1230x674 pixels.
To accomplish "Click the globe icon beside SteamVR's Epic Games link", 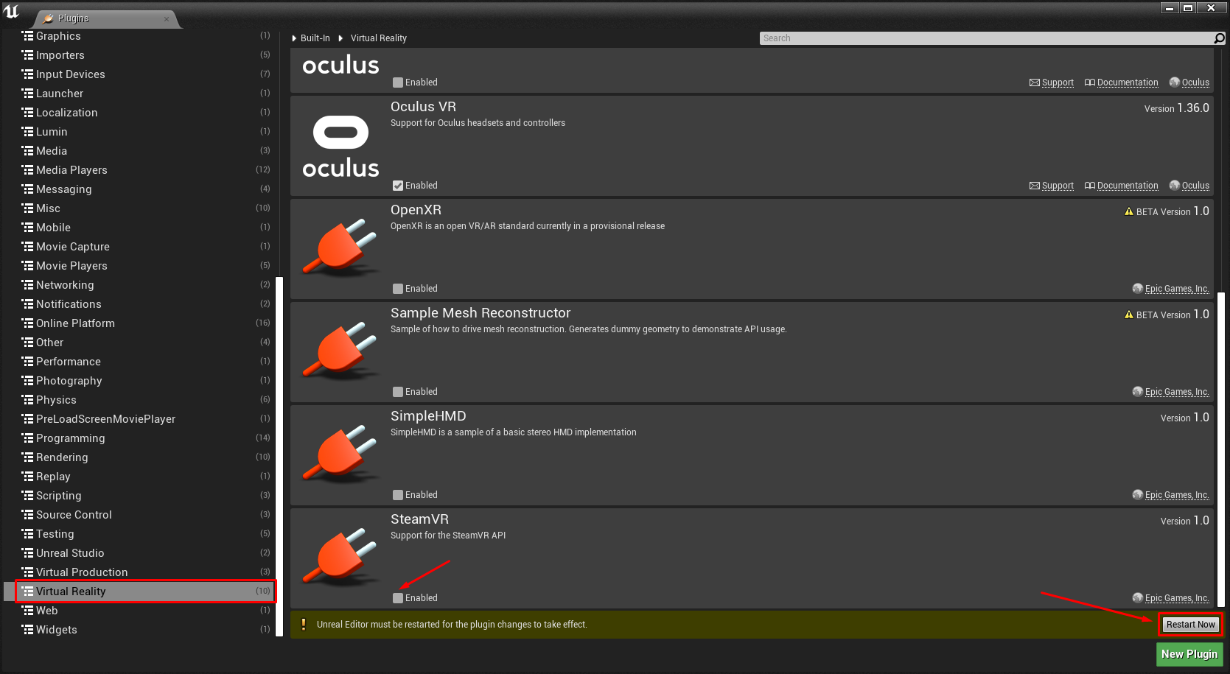I will [1138, 598].
